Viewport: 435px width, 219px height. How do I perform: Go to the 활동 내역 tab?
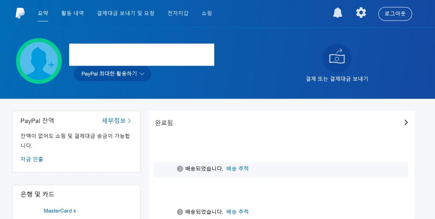72,13
